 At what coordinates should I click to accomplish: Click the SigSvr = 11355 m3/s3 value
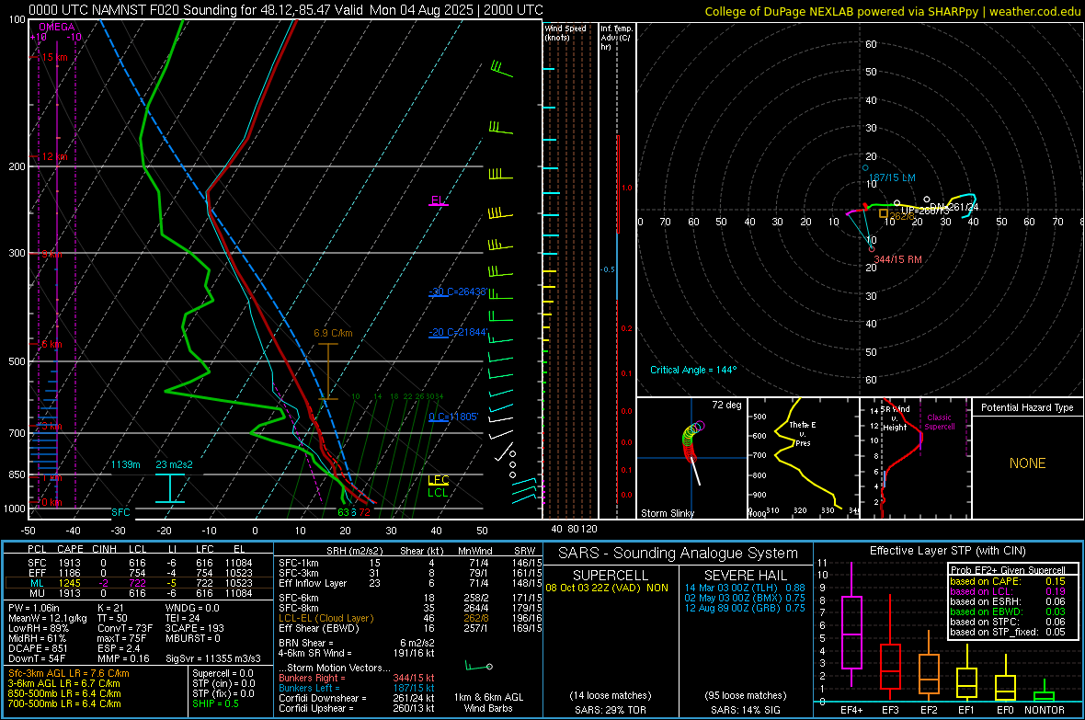point(213,658)
